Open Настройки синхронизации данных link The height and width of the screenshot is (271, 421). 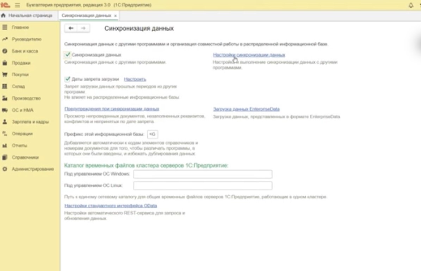(249, 55)
